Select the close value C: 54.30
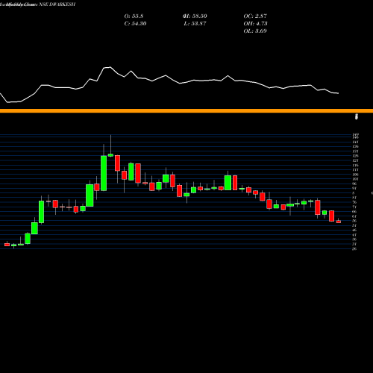 135,23
